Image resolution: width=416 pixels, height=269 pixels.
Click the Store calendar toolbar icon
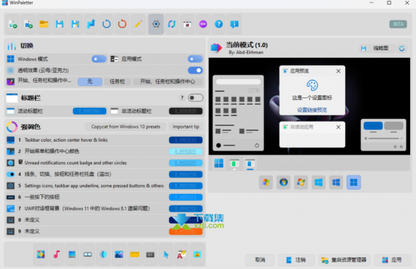tap(187, 25)
